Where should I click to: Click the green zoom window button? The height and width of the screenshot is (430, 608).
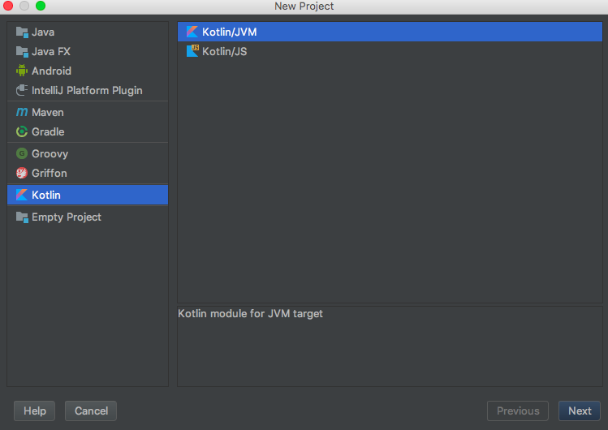pos(41,6)
